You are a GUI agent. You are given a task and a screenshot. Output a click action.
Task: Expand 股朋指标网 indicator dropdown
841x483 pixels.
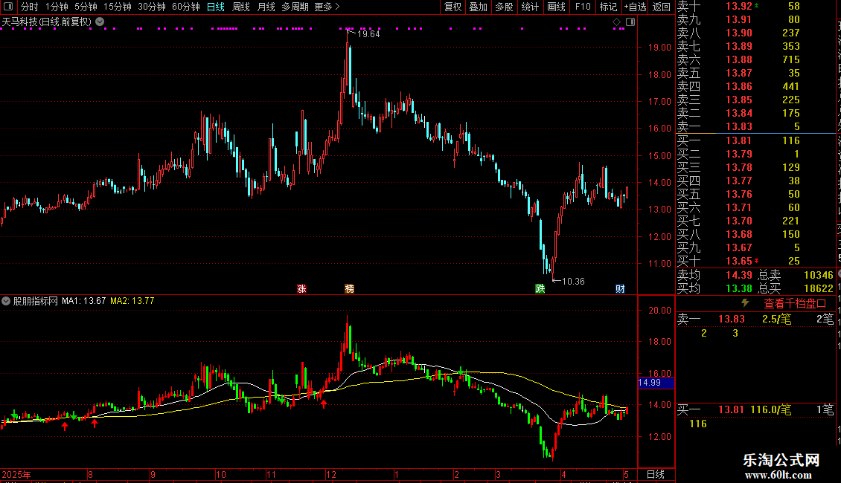pyautogui.click(x=6, y=301)
